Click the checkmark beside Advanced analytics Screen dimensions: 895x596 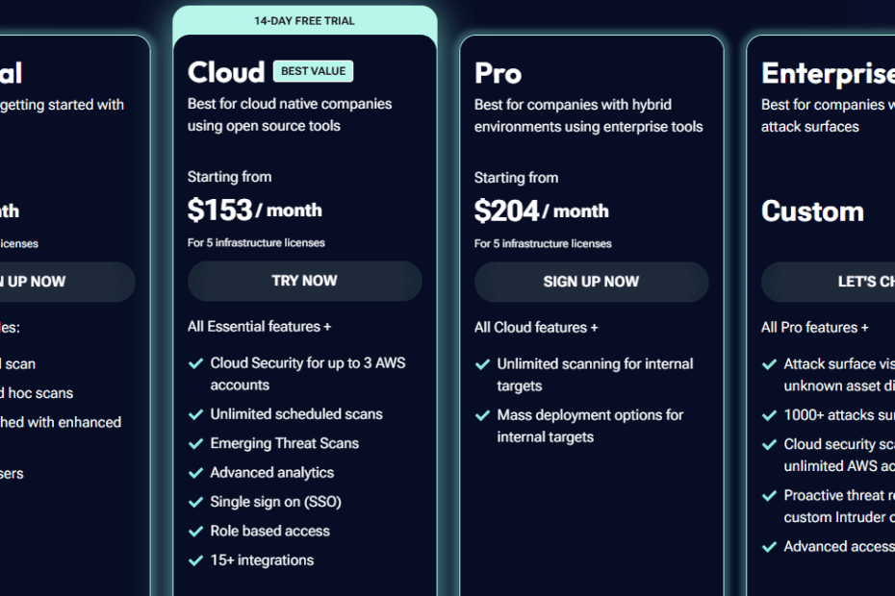click(195, 473)
